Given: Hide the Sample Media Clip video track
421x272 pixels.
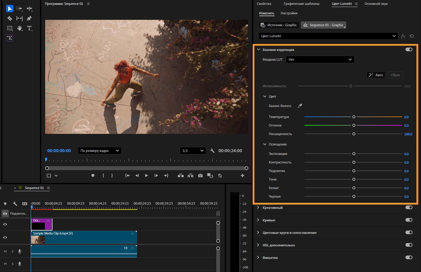Looking at the screenshot, I should coord(5,237).
